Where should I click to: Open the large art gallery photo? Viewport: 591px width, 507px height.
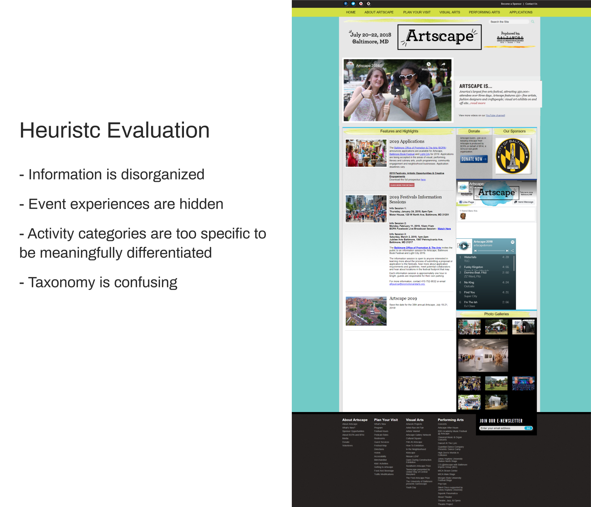(x=483, y=355)
